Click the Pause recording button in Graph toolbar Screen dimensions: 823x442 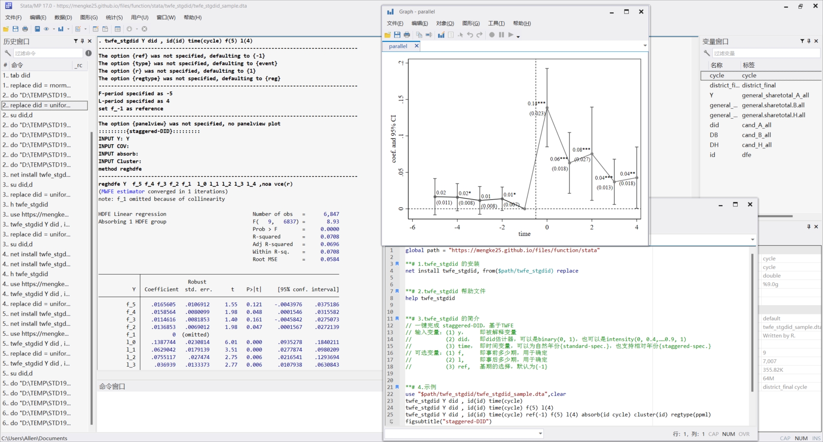click(501, 35)
